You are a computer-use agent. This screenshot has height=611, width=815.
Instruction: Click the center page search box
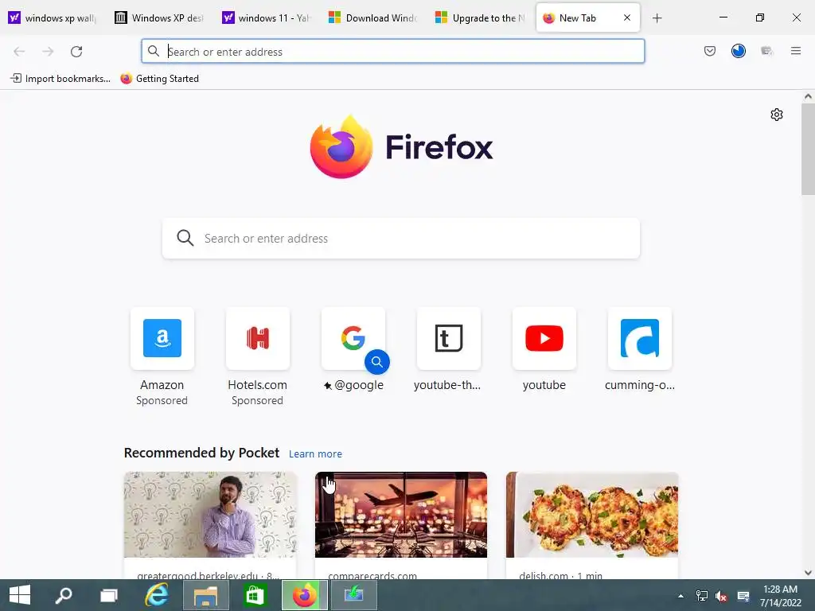tap(401, 239)
